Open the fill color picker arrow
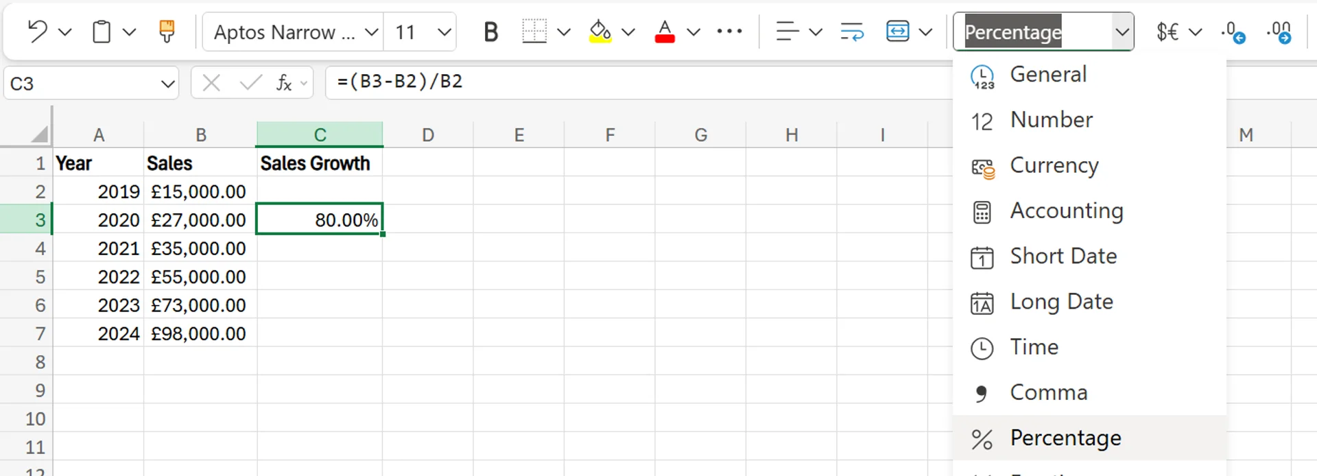The width and height of the screenshot is (1317, 476). point(628,32)
